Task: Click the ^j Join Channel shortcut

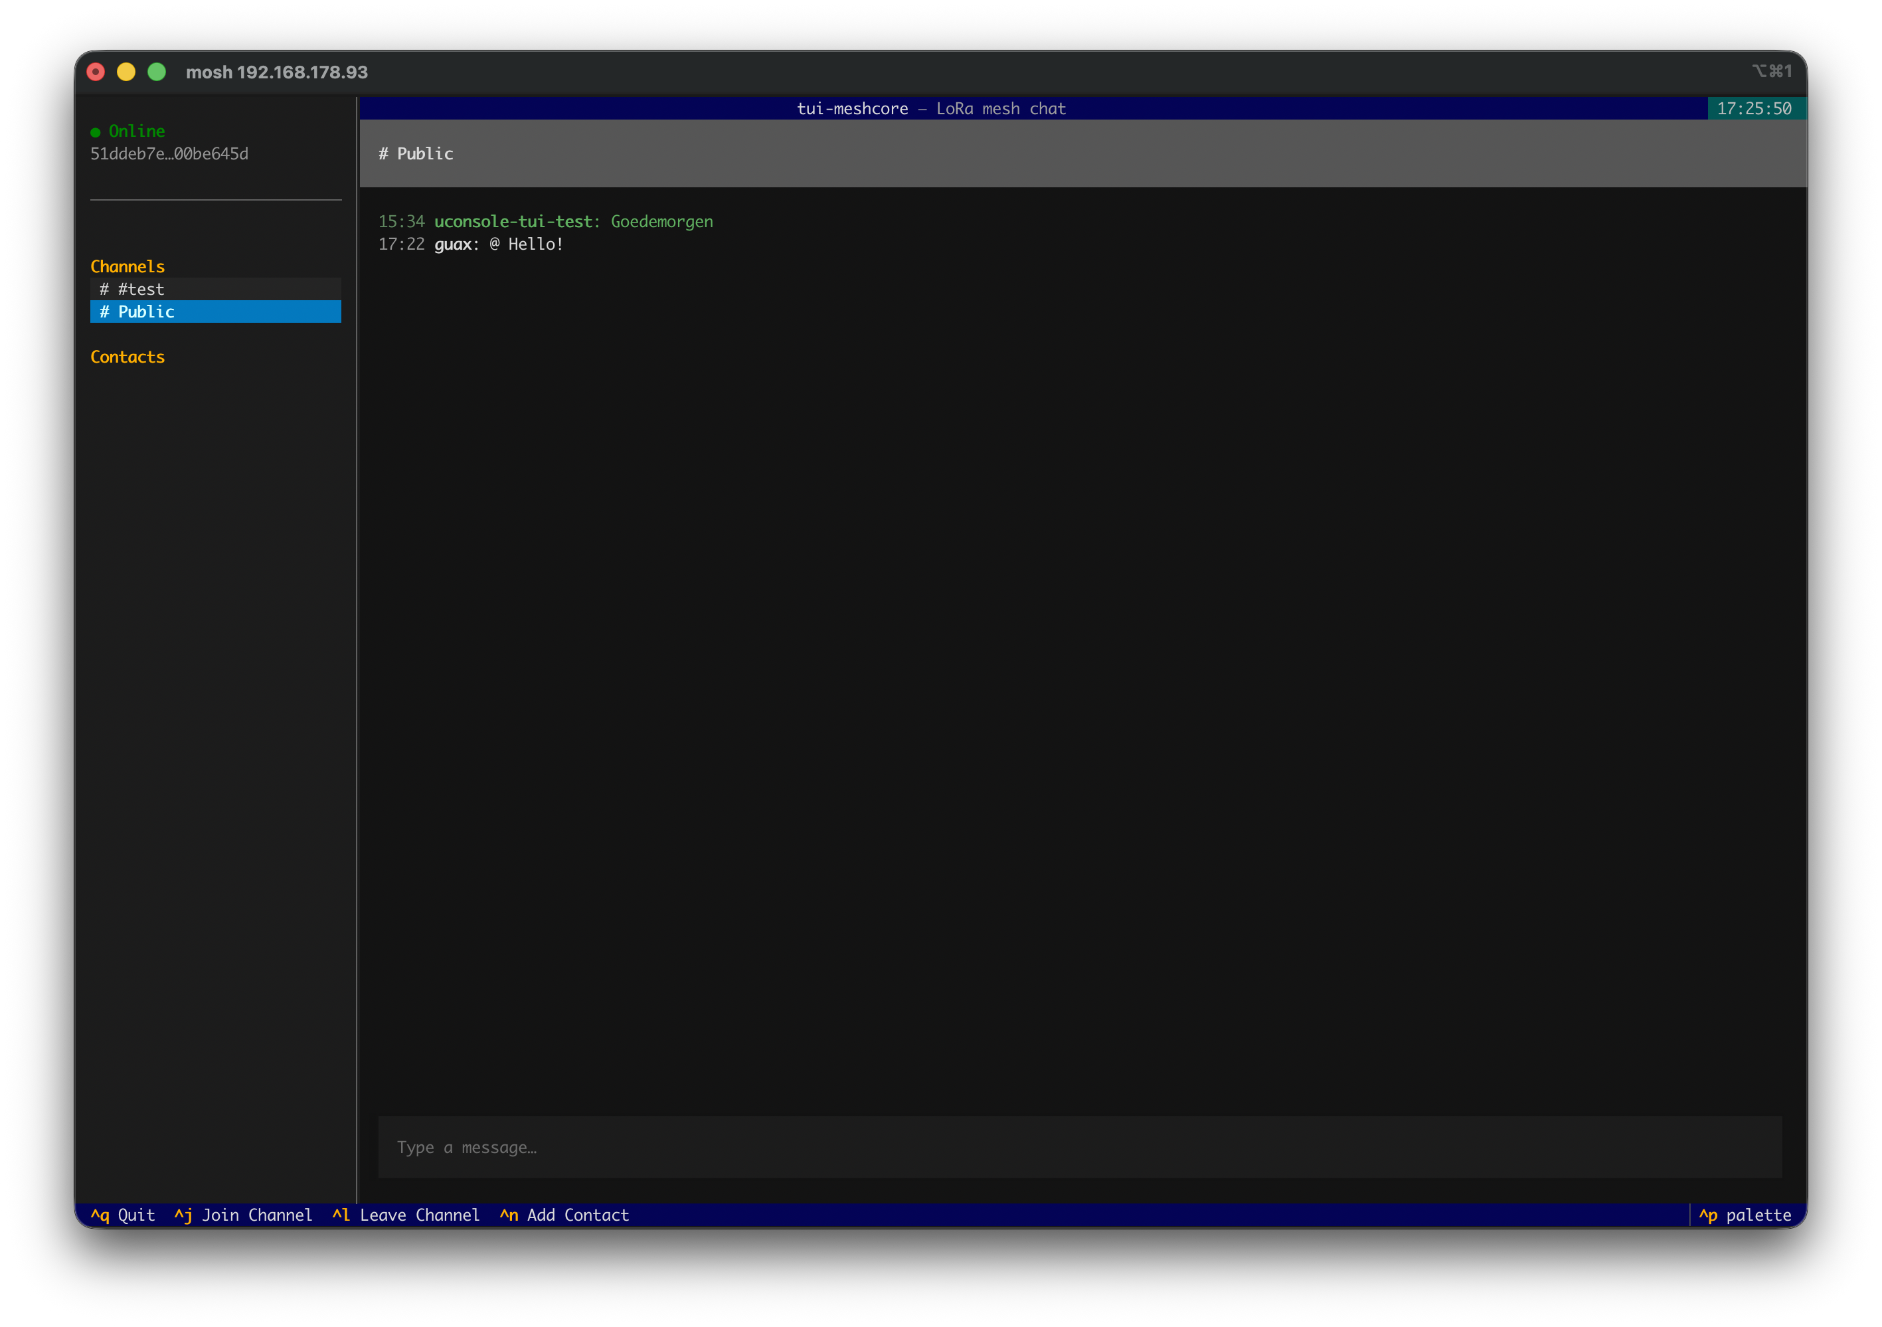Action: [x=242, y=1215]
